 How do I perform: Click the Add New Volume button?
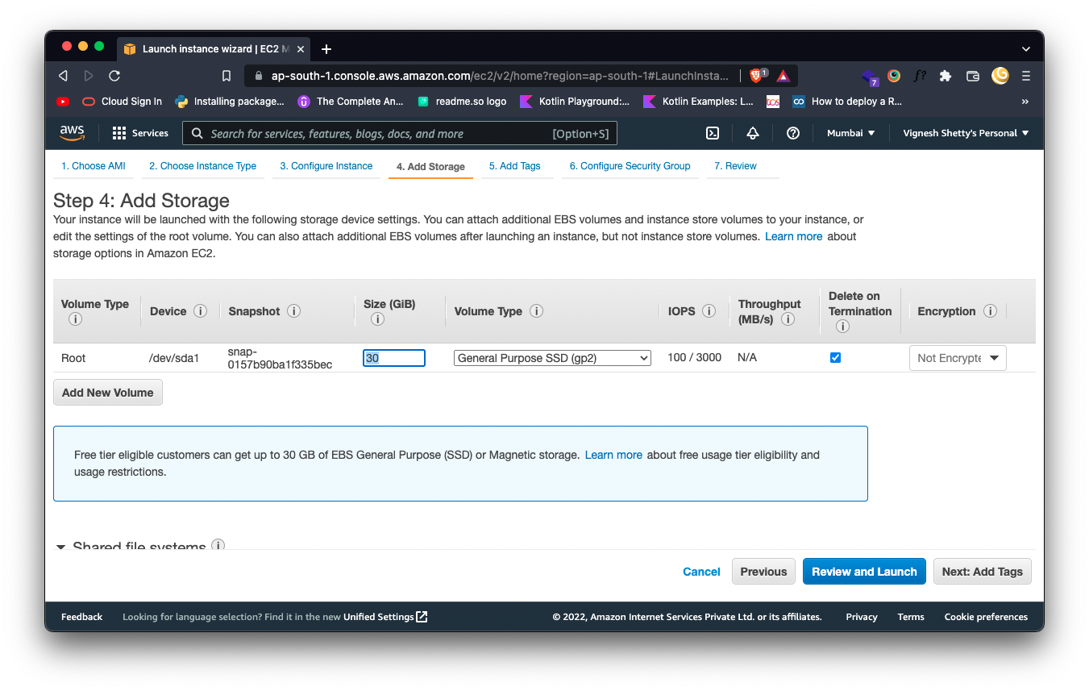(108, 393)
